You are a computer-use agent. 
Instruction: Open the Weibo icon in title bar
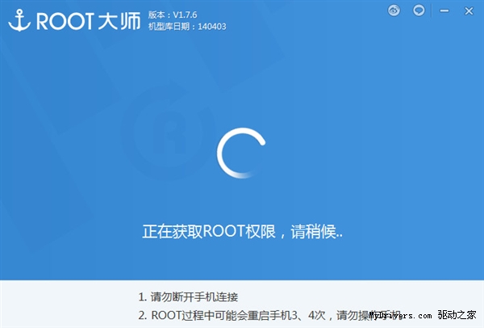394,11
